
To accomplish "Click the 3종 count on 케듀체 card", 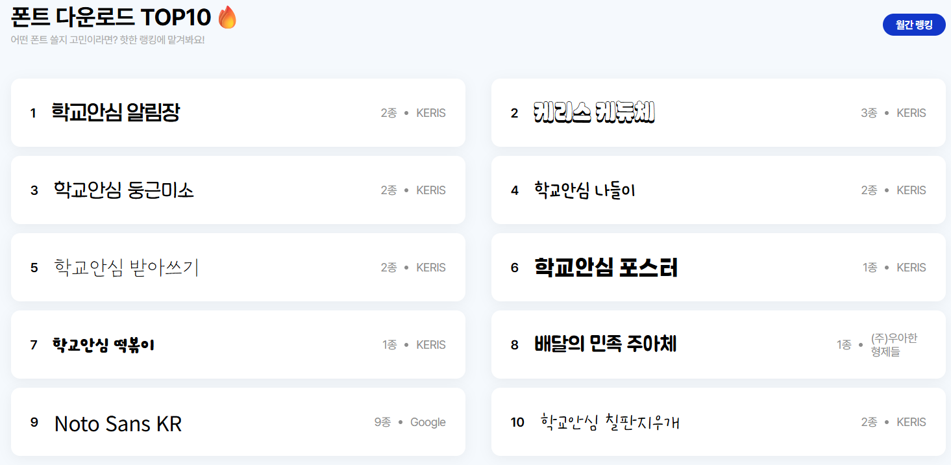I will (869, 113).
